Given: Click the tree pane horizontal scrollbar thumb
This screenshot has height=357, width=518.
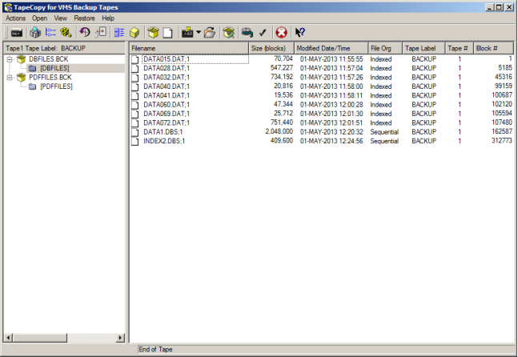Looking at the screenshot, I should point(40,338).
